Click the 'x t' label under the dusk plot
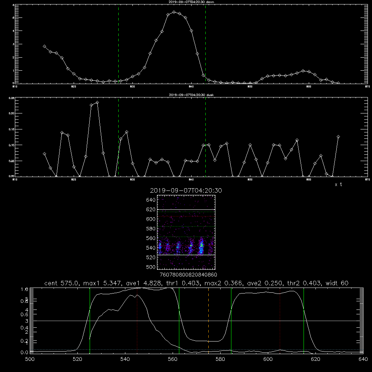372x372 pixels. pyautogui.click(x=338, y=185)
